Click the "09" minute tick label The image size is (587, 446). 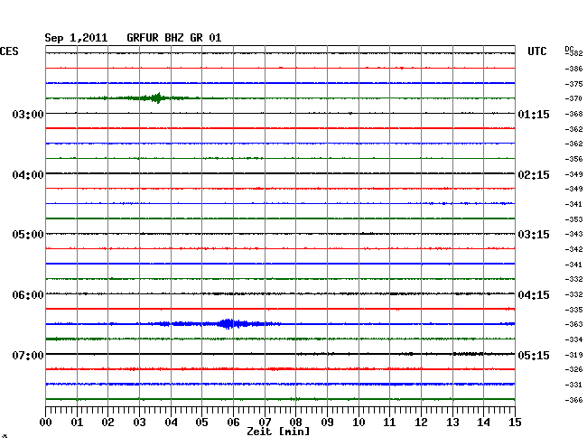click(x=327, y=423)
